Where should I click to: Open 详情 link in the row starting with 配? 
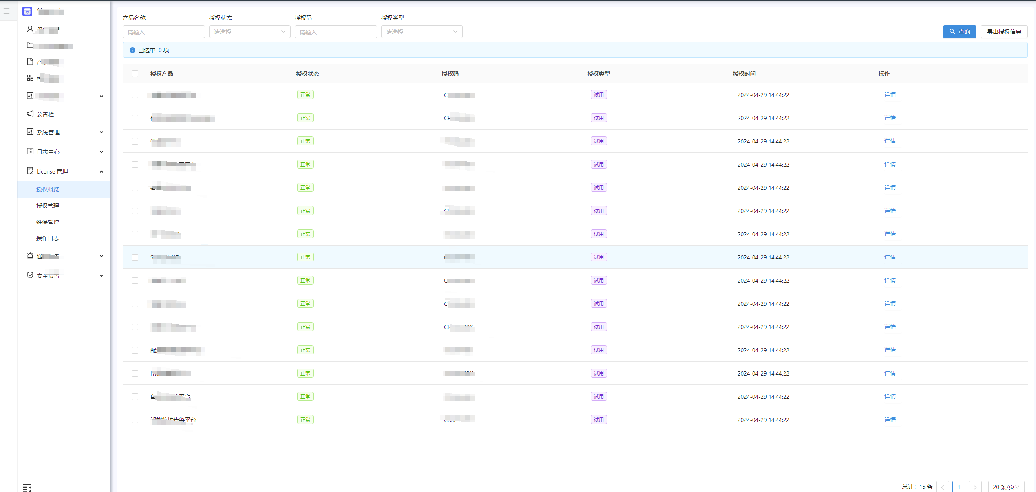coord(890,350)
